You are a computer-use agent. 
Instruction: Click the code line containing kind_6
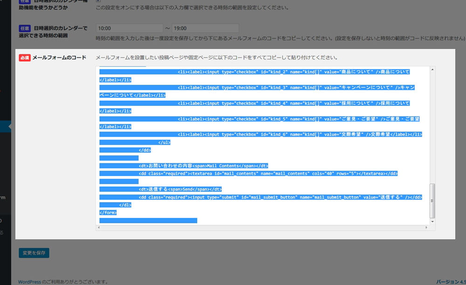click(260, 134)
